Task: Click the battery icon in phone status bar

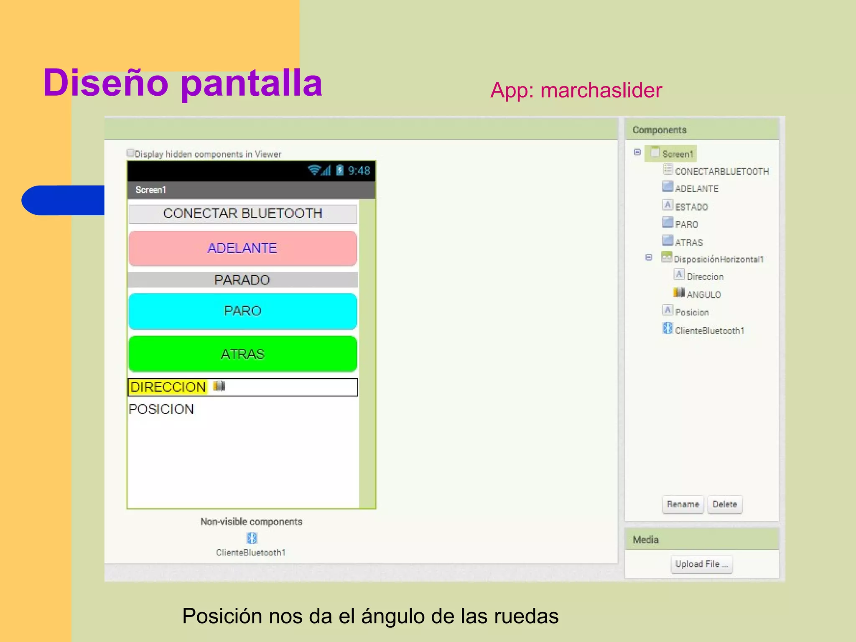Action: tap(340, 170)
